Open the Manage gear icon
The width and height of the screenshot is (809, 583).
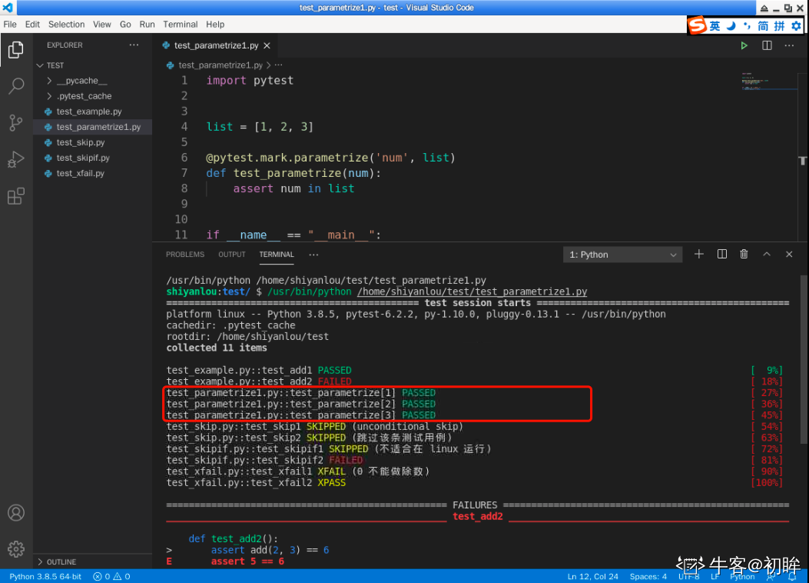point(16,549)
